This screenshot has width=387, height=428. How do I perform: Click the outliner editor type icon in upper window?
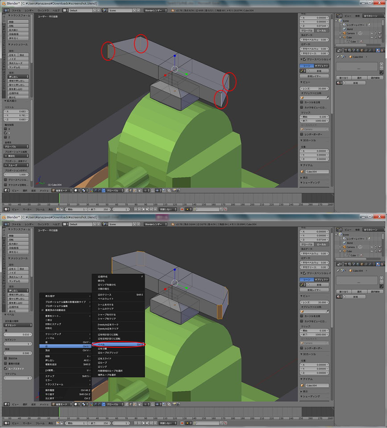click(339, 15)
